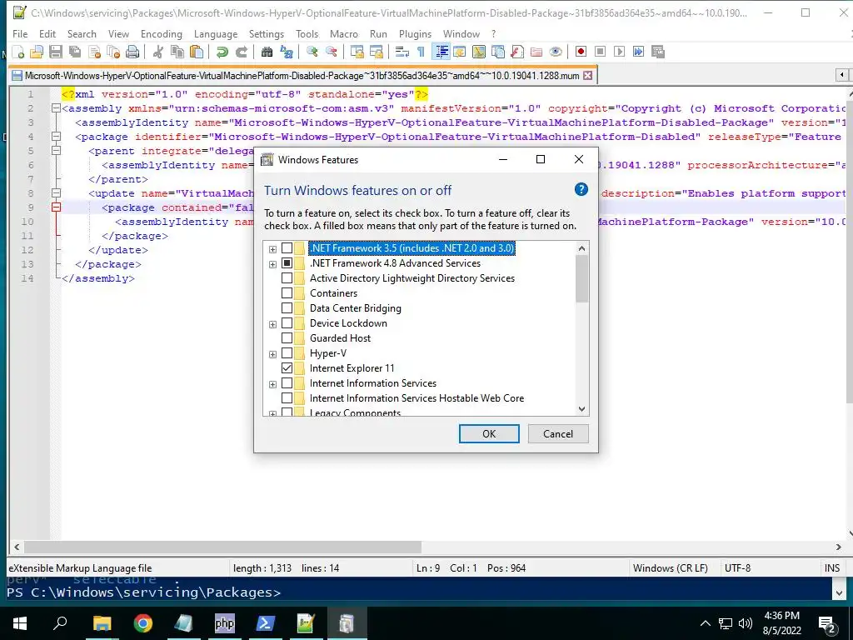Enable Active Directory Lightweight Directory Services checkbox

(x=287, y=278)
